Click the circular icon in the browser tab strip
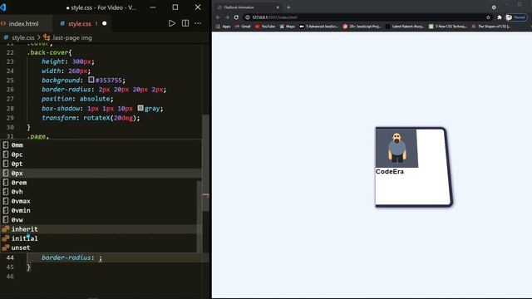The width and height of the screenshot is (532, 299). 494,7
